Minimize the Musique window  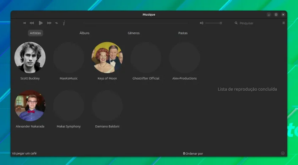(269, 15)
